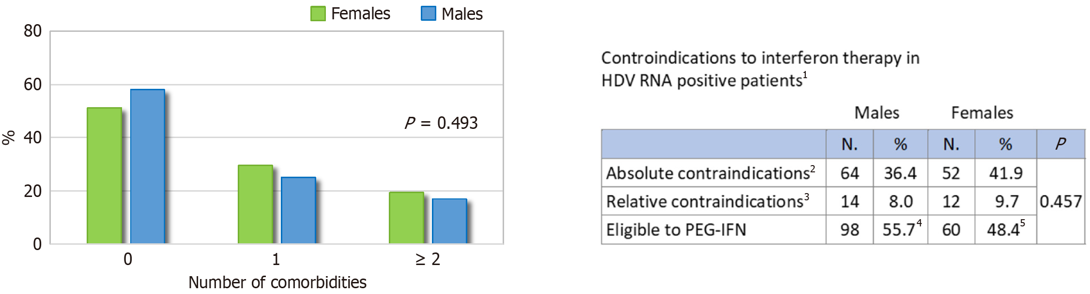Click the 0.457 P value cell
The width and height of the screenshot is (1090, 294).
(x=1060, y=201)
